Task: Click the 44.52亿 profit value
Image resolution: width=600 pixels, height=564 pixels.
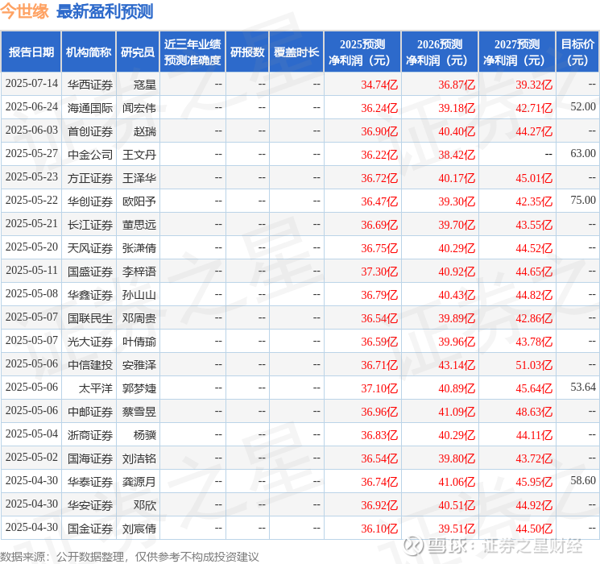Action: tap(534, 248)
